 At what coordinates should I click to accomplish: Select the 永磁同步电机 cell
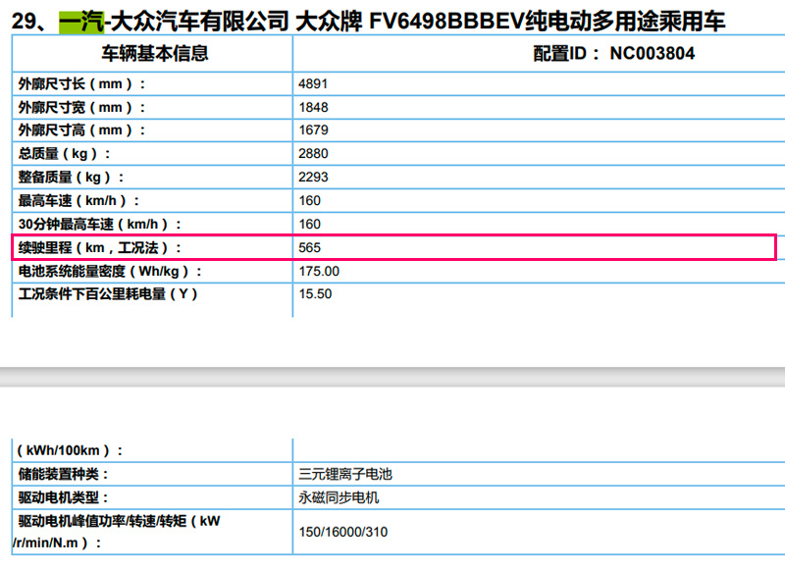(539, 497)
